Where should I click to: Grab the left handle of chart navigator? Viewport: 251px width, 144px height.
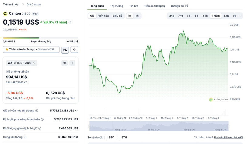pos(89,126)
